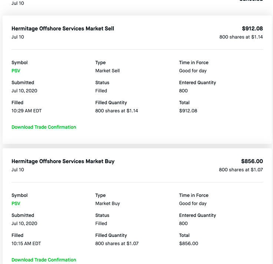This screenshot has height=264, width=273.
Task: Click the Market Buy type value
Action: coord(107,204)
